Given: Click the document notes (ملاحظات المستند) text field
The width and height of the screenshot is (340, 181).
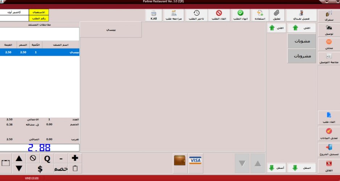Looking at the screenshot, I should tap(40, 34).
